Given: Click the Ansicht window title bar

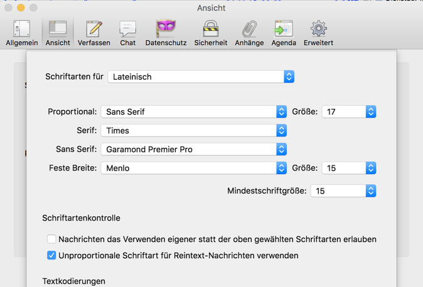Looking at the screenshot, I should [x=211, y=8].
